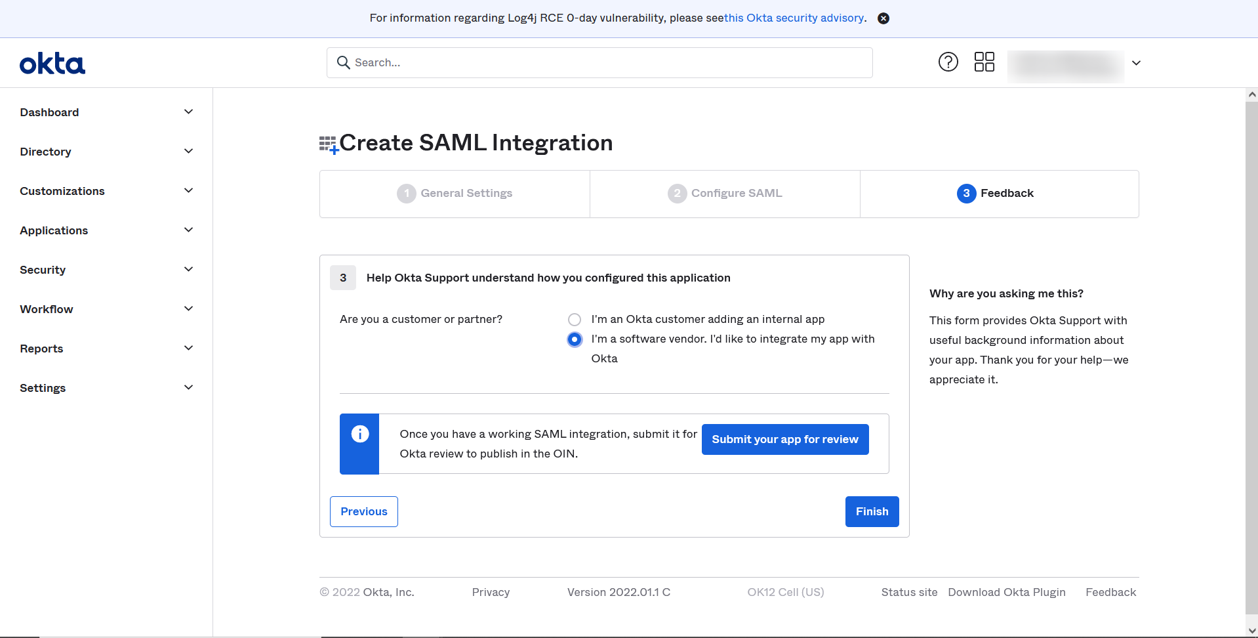Open the help question mark icon

pos(948,62)
